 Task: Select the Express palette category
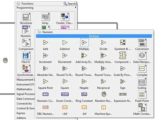point(21,113)
